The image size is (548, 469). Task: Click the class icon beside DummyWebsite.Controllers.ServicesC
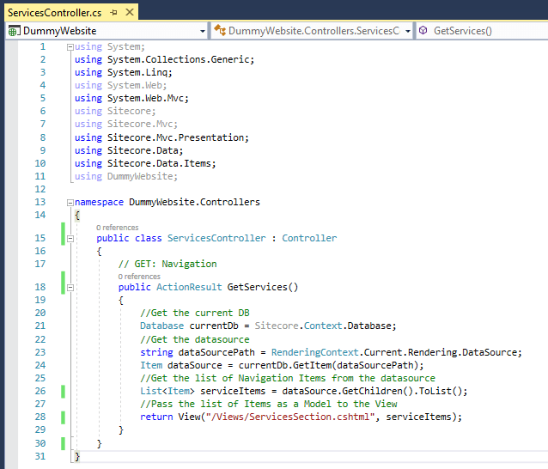click(x=219, y=31)
